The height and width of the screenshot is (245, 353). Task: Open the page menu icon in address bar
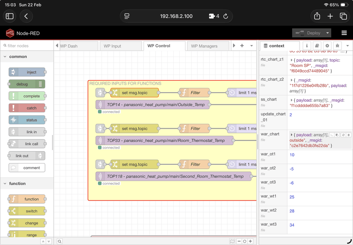click(x=127, y=16)
